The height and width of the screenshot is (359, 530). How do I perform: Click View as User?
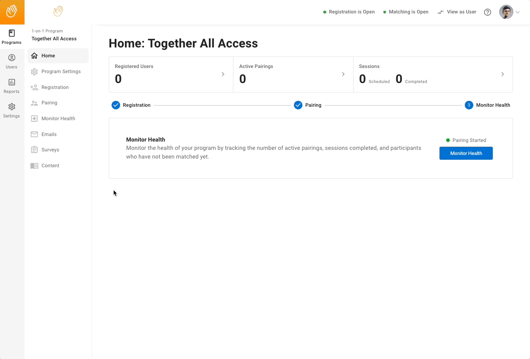click(x=457, y=12)
